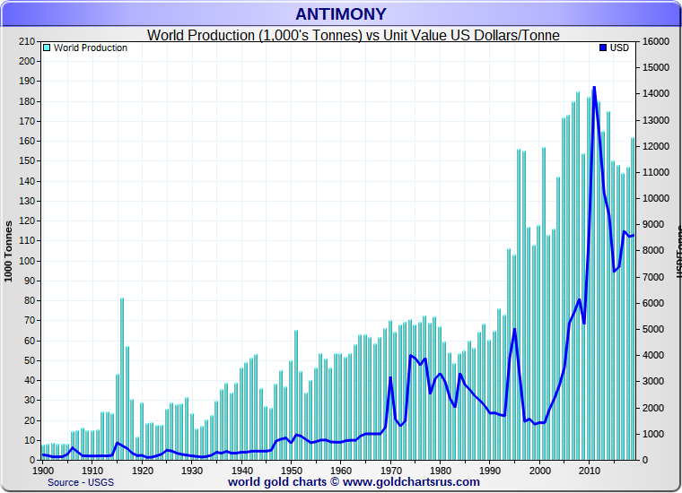682x493 pixels.
Task: Click the USD line spike at 1970
Action: (x=390, y=377)
